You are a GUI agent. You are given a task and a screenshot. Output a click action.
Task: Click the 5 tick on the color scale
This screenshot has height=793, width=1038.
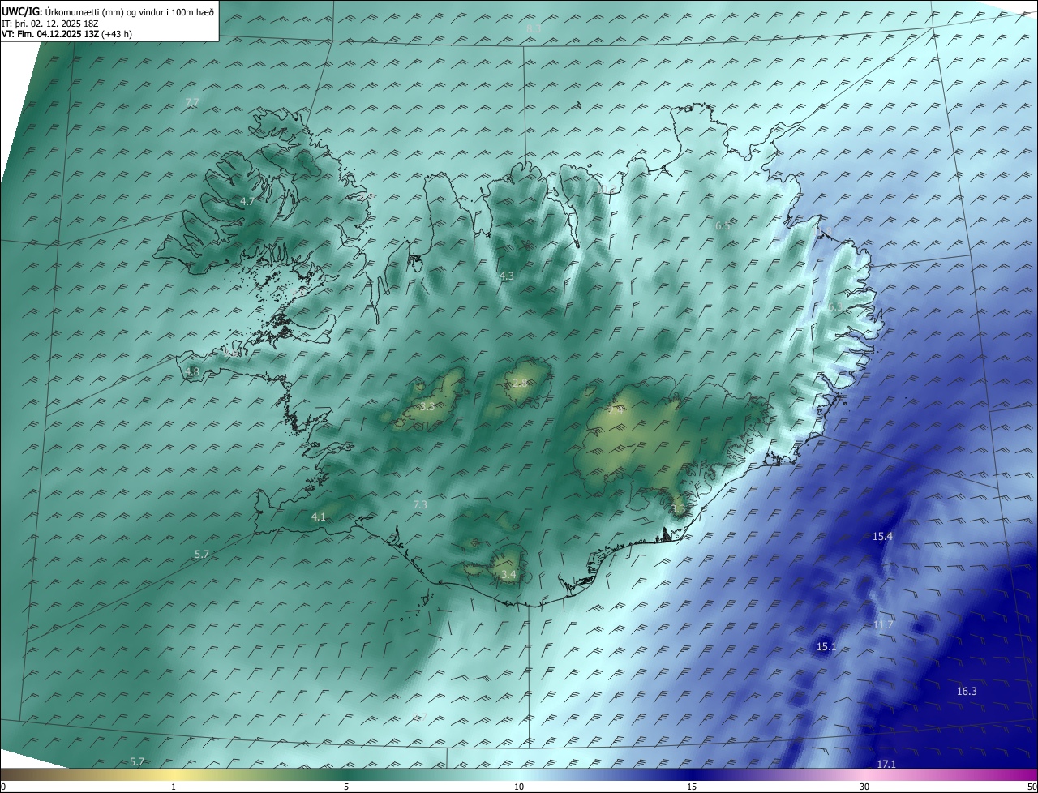[346, 787]
